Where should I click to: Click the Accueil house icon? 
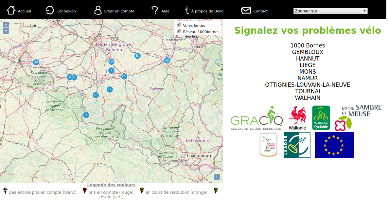[11, 10]
